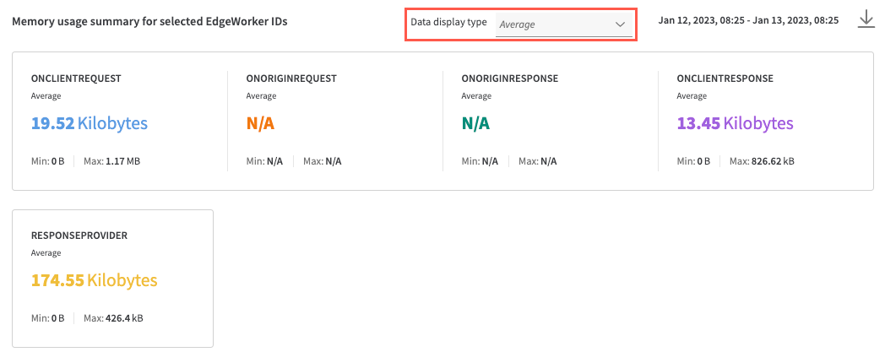This screenshot has width=885, height=352.
Task: Click the Data display type label
Action: point(448,22)
